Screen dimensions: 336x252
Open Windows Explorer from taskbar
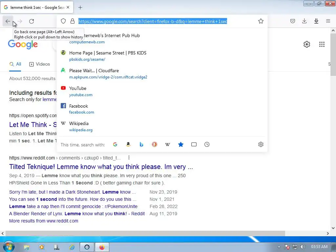click(26, 247)
